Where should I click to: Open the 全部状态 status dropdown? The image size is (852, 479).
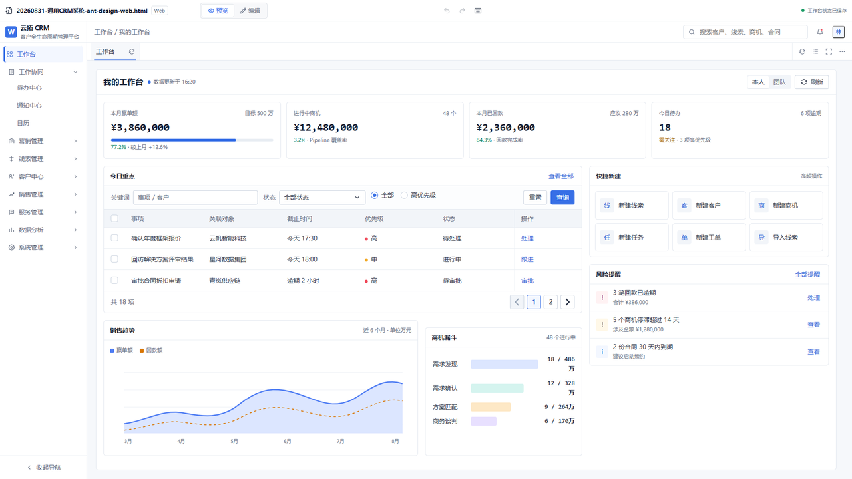(322, 197)
